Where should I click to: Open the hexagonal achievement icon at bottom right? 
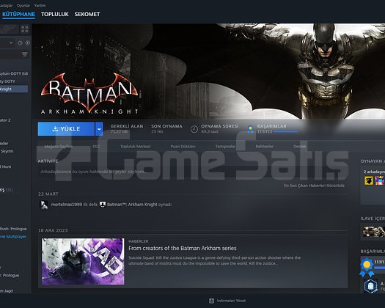(371, 286)
